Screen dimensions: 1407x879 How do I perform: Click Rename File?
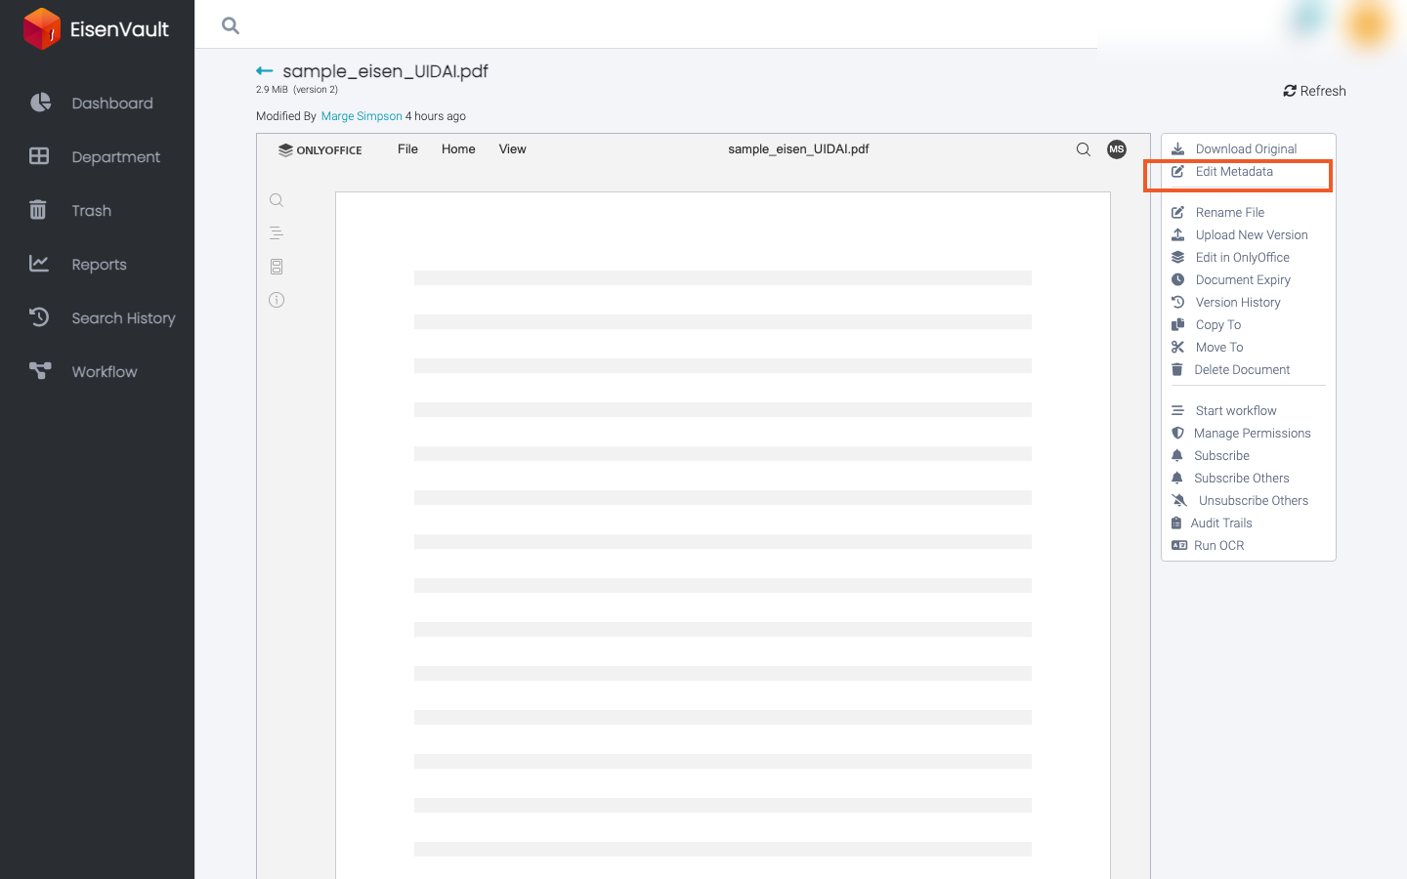1217,213
